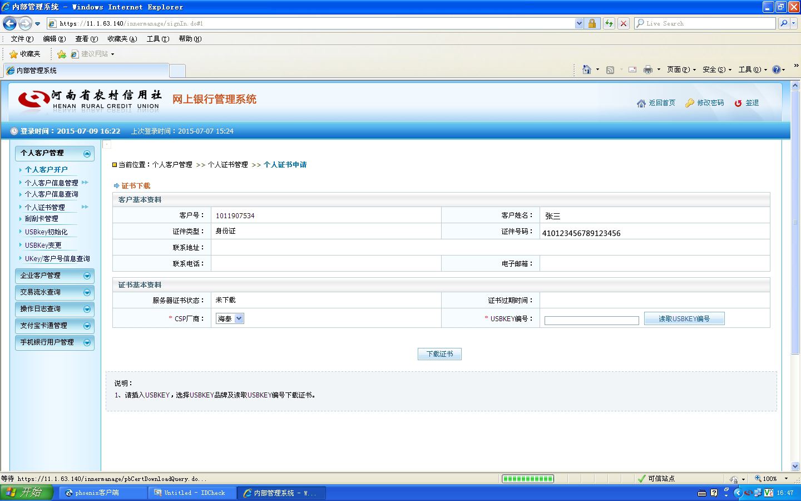This screenshot has width=801, height=501.
Task: Click the security lock icon in address bar
Action: (x=592, y=23)
